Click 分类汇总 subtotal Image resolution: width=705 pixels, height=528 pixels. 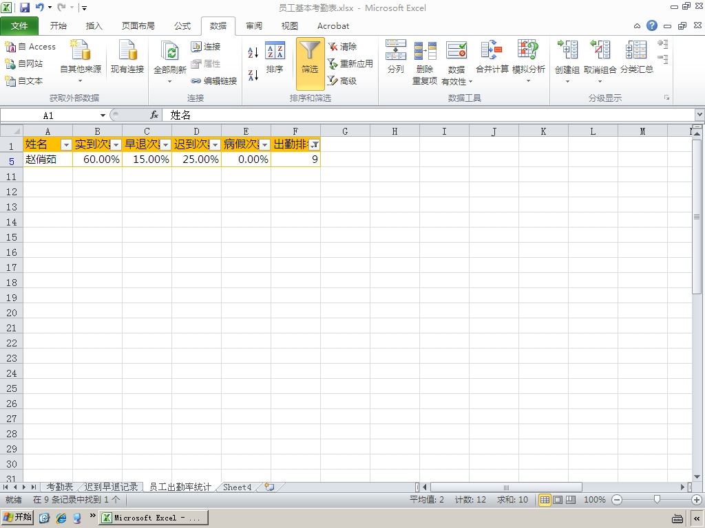point(637,56)
